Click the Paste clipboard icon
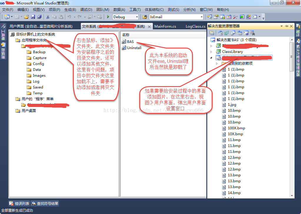Viewport: 301px width, 214px height. (x=61, y=17)
